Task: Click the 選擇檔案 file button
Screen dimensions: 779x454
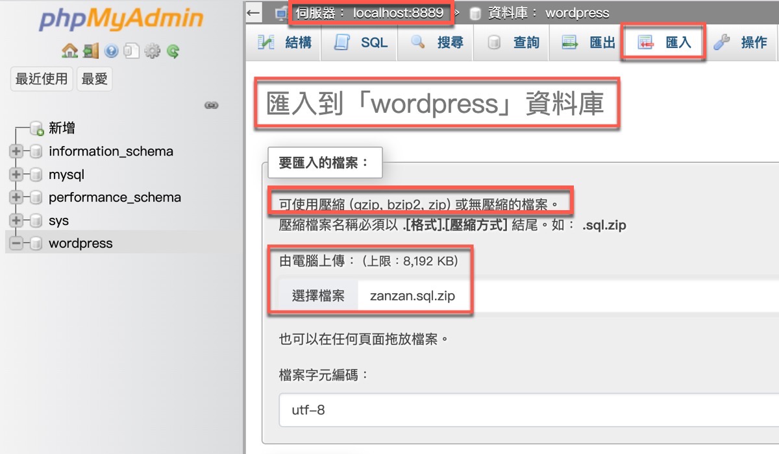Action: [x=318, y=296]
